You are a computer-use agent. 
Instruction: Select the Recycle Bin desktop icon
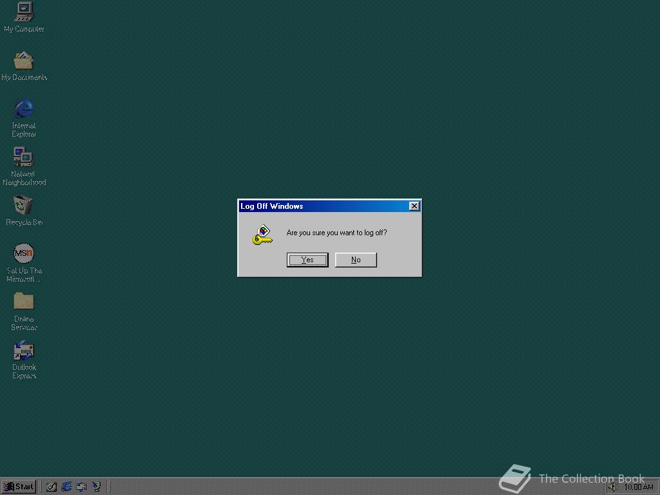[24, 211]
